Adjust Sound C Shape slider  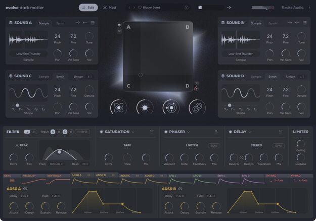point(29,105)
